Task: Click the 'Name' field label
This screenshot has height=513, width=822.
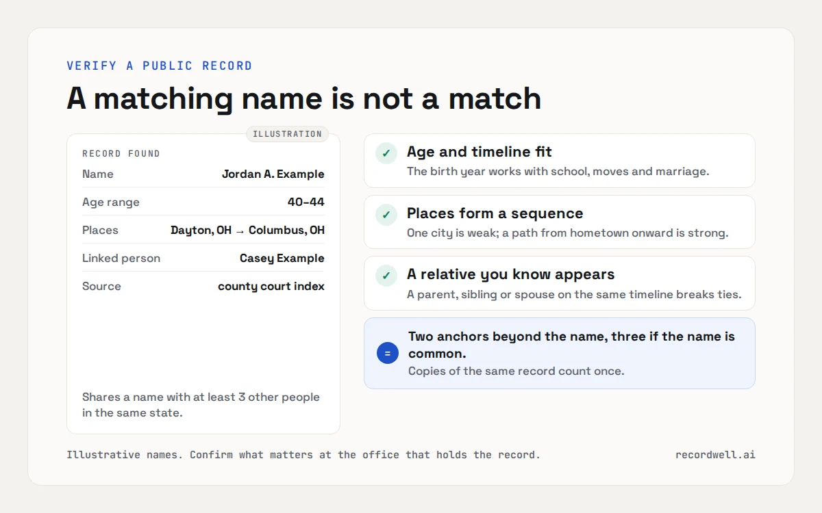Action: (x=98, y=174)
